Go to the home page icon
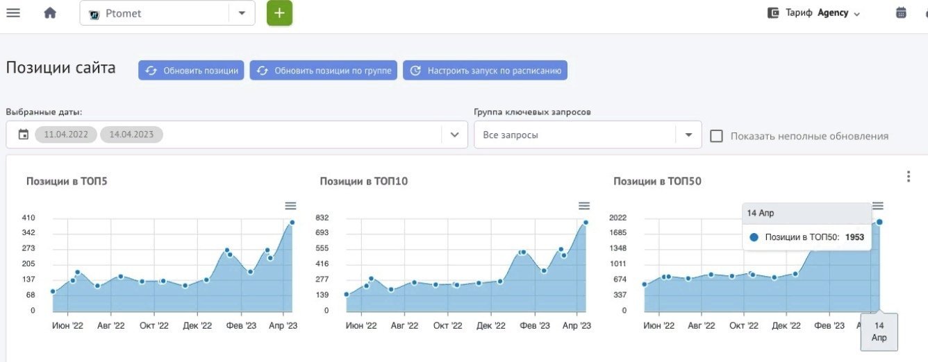The image size is (928, 362). pos(50,12)
